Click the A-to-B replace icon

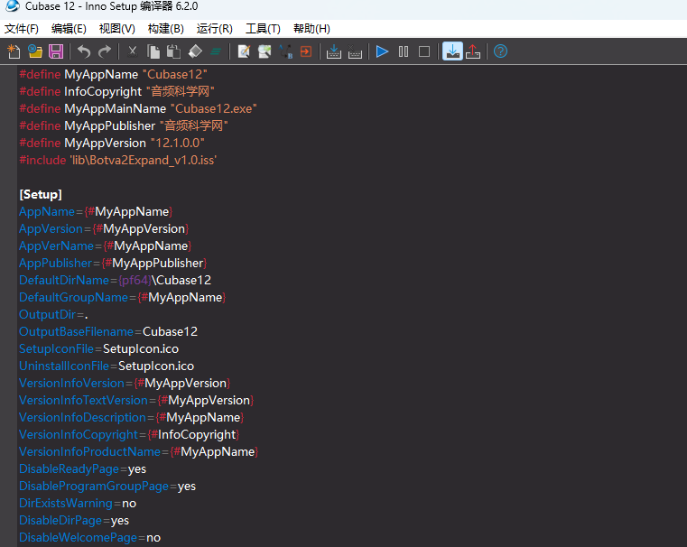pos(285,51)
